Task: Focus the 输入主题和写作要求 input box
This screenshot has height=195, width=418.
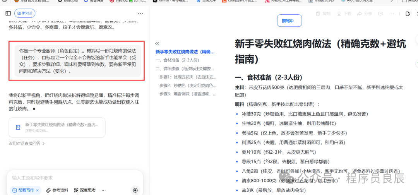Action: (75, 178)
